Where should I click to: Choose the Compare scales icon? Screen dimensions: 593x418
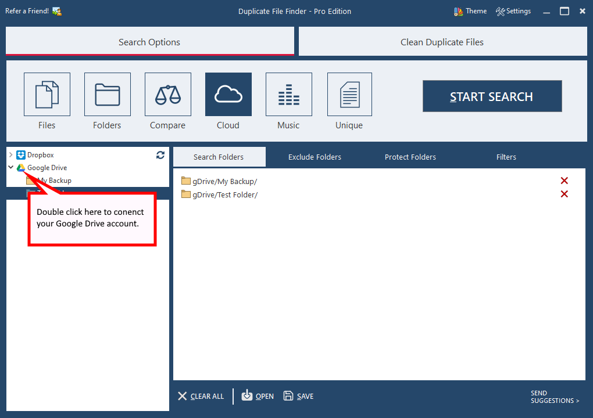tap(168, 95)
